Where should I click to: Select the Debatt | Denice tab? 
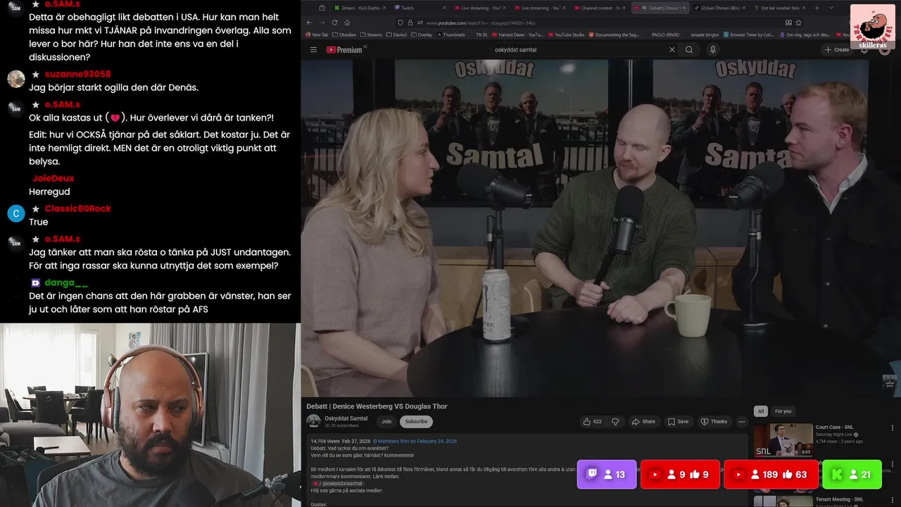[x=661, y=8]
